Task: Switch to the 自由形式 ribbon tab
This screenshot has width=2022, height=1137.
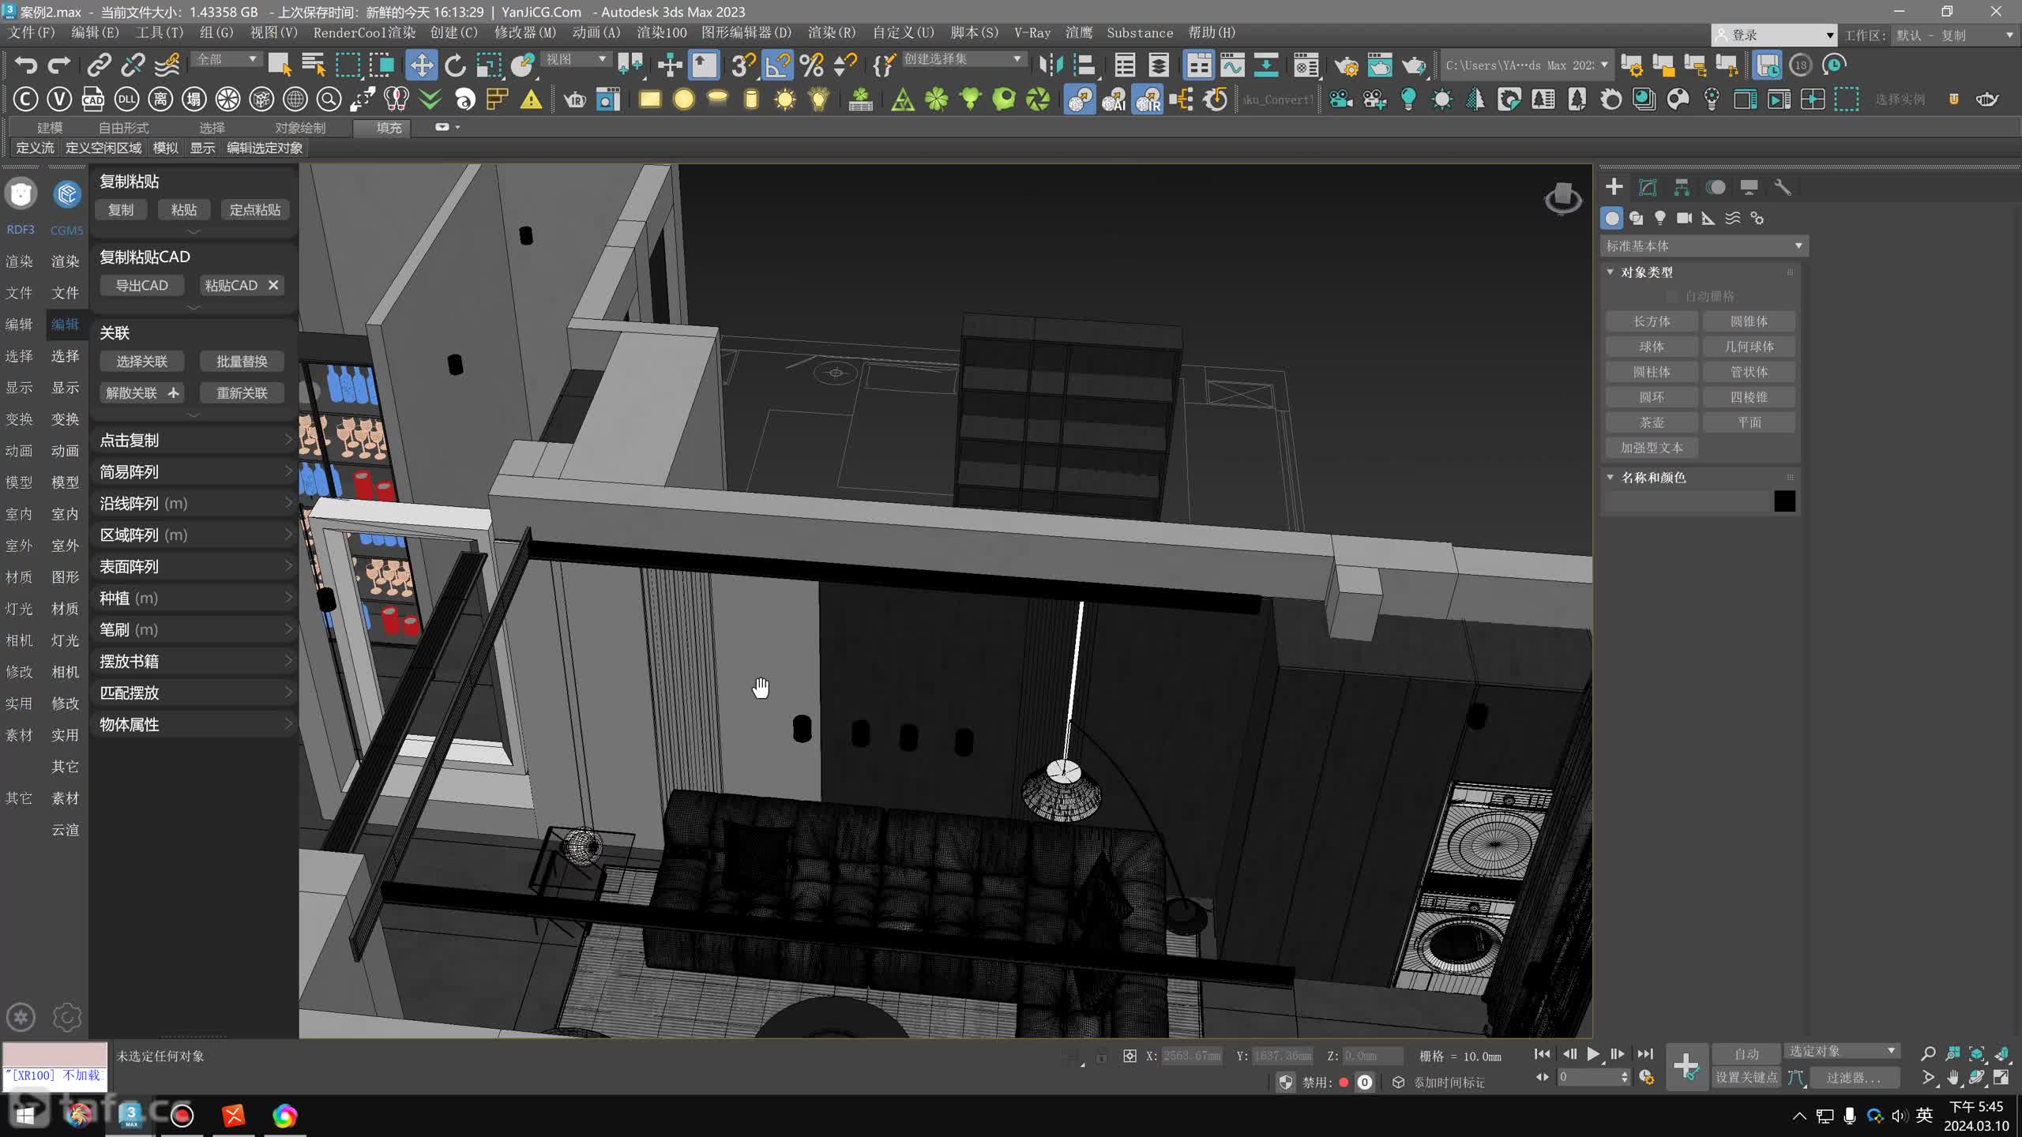Action: (123, 128)
